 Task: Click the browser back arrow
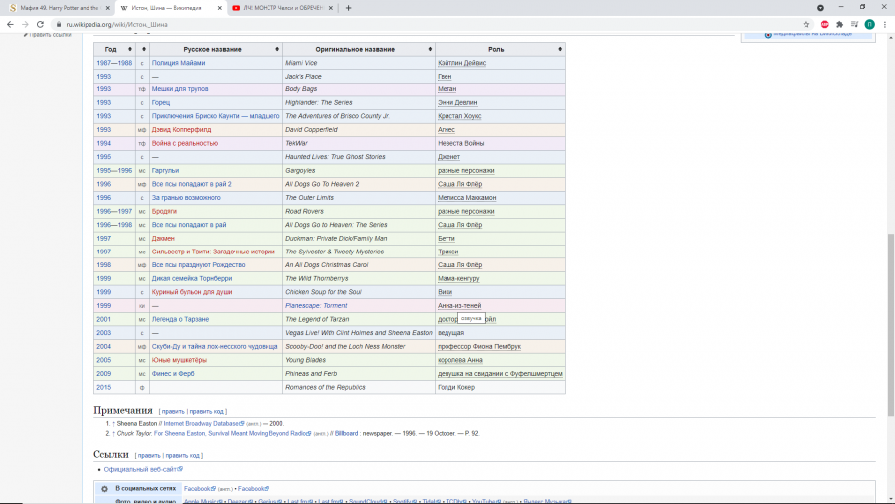click(x=10, y=24)
